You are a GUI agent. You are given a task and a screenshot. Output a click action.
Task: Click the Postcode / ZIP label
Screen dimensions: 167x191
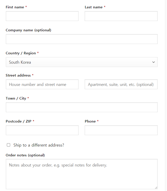click(18, 121)
